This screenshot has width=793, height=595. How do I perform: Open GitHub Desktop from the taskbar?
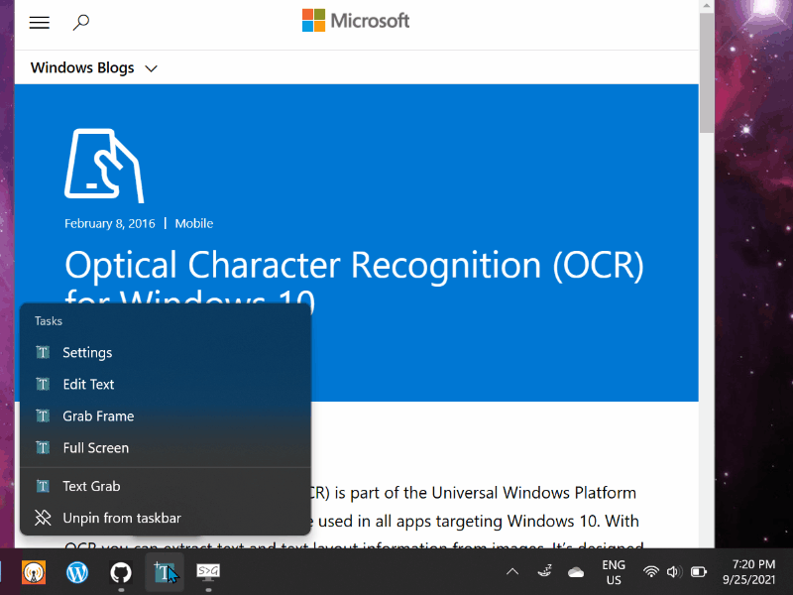coord(121,571)
